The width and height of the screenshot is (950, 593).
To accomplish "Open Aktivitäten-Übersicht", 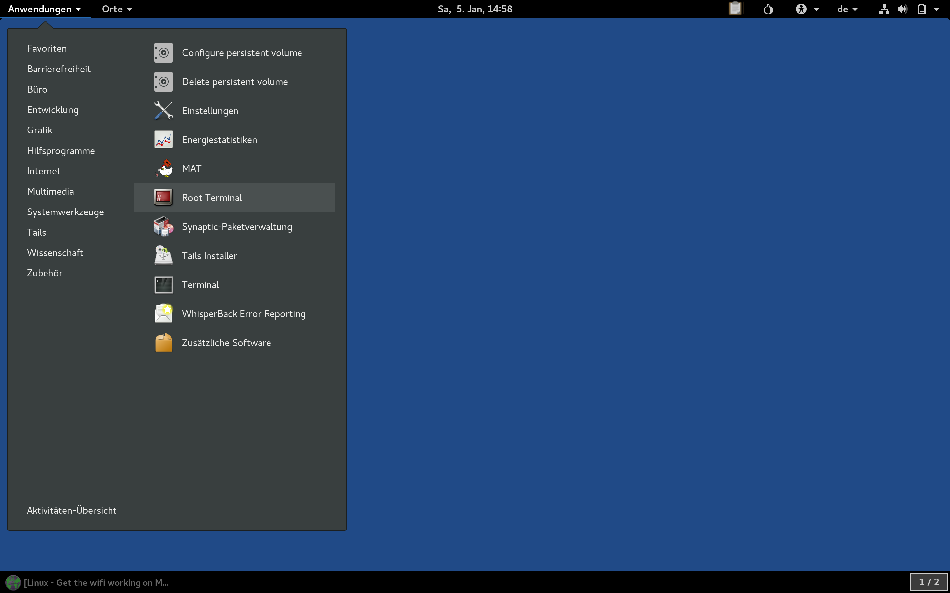I will (72, 510).
